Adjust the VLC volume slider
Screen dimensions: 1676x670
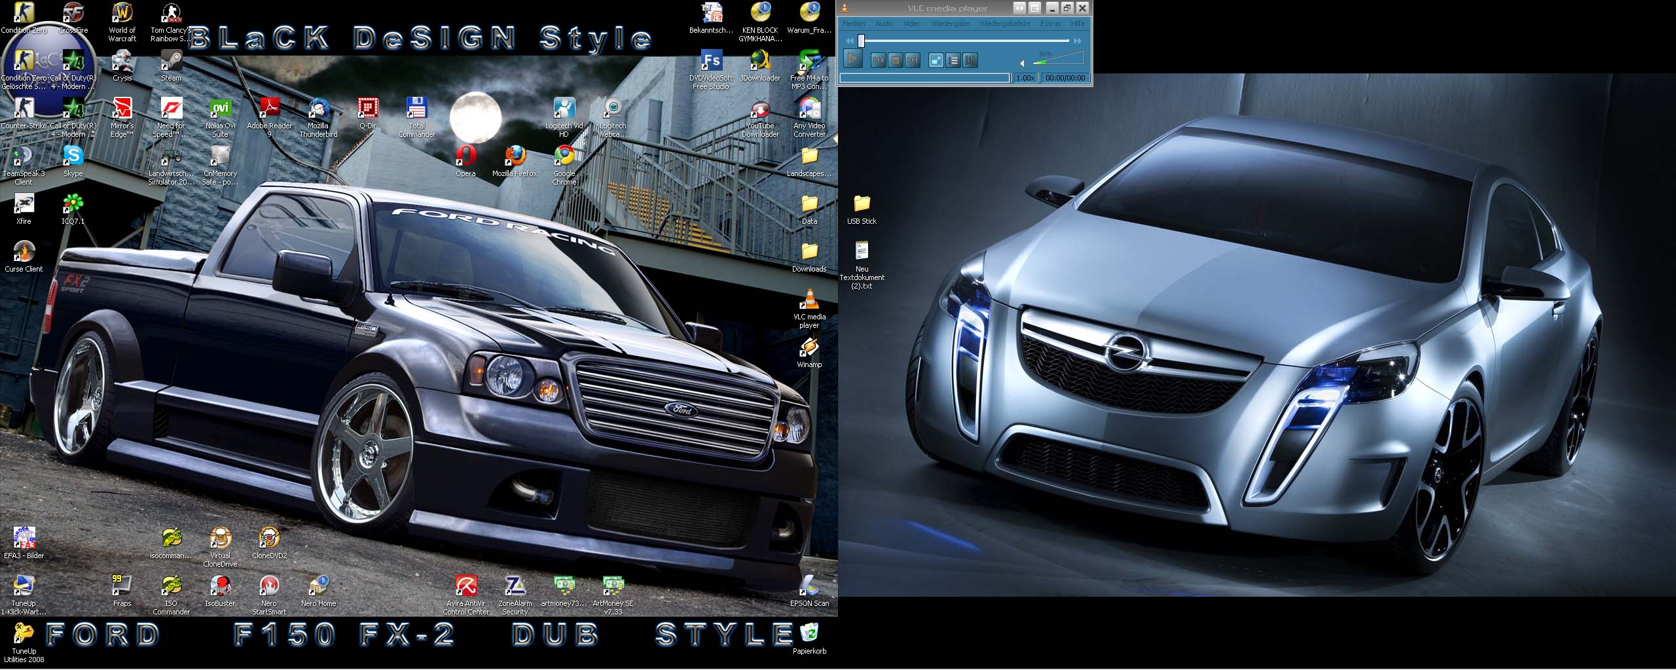(1057, 60)
